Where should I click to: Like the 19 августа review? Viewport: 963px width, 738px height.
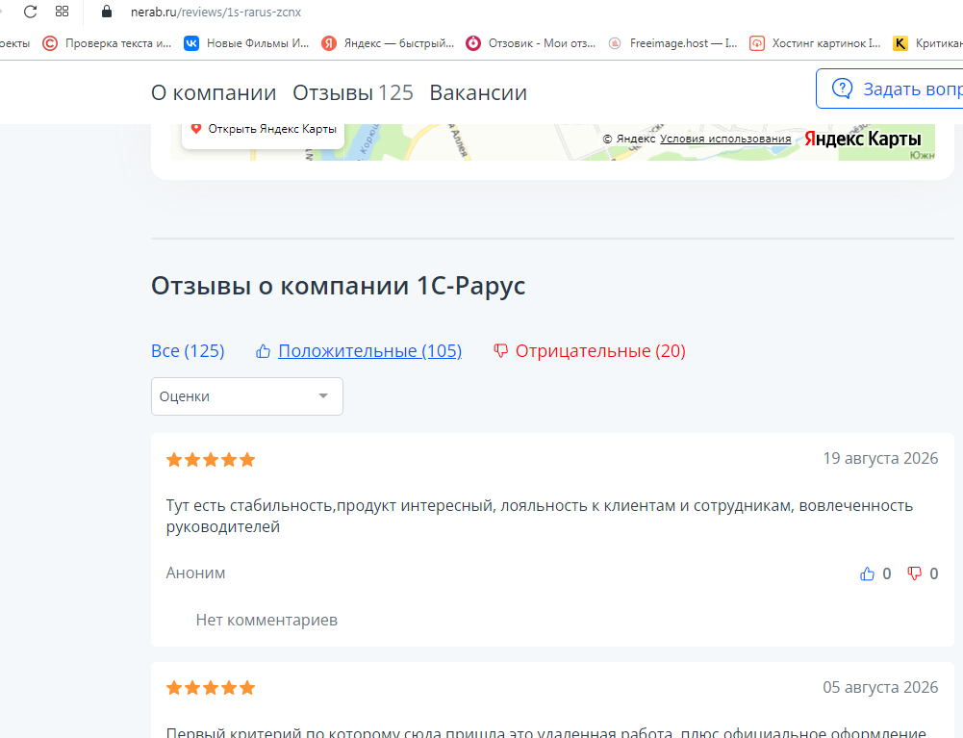click(867, 573)
